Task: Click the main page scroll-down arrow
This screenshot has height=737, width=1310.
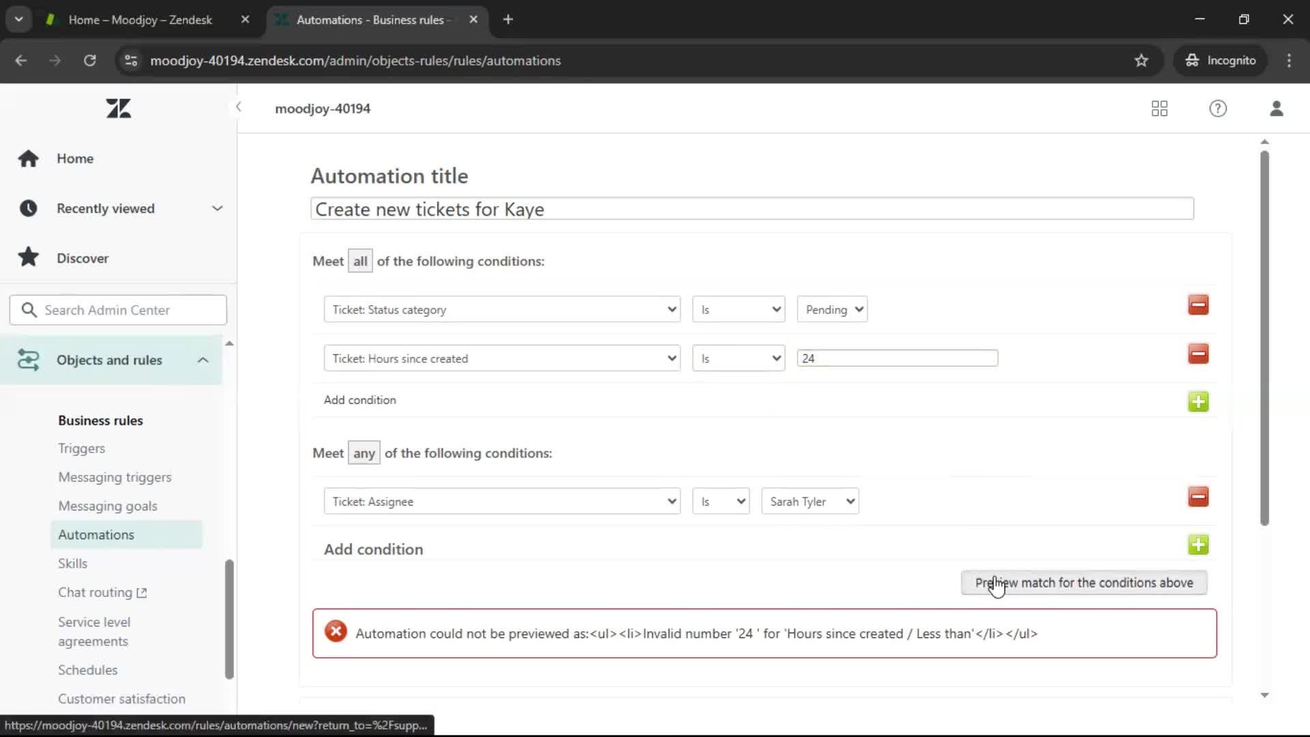Action: click(1264, 695)
